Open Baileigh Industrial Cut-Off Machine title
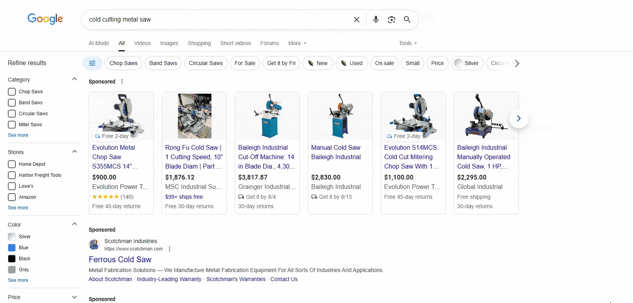This screenshot has width=633, height=303. point(266,157)
